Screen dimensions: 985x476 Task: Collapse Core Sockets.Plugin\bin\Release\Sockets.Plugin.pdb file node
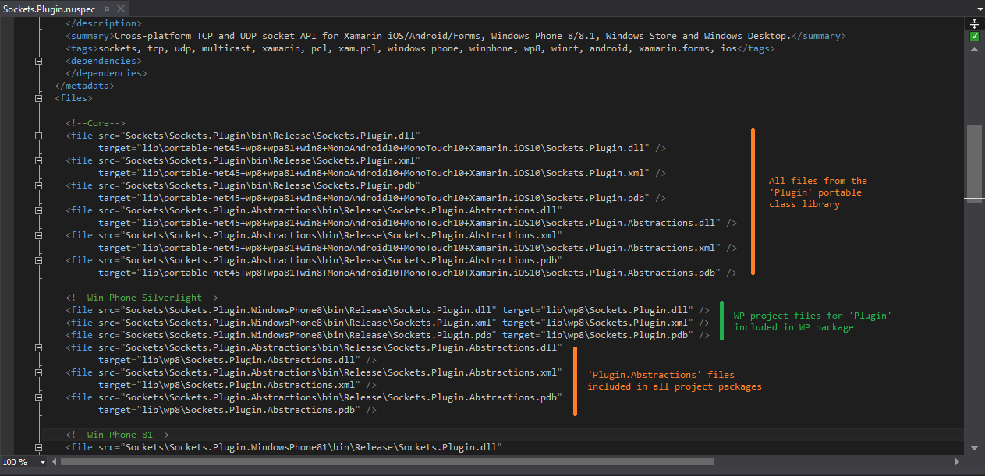pyautogui.click(x=39, y=185)
